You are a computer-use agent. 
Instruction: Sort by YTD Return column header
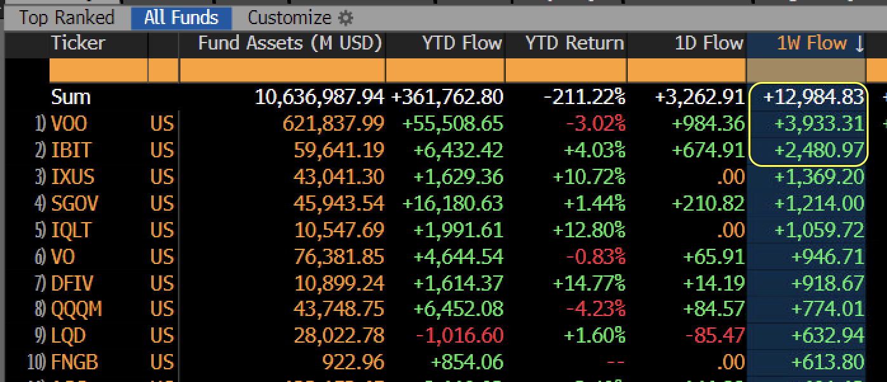[x=574, y=44]
